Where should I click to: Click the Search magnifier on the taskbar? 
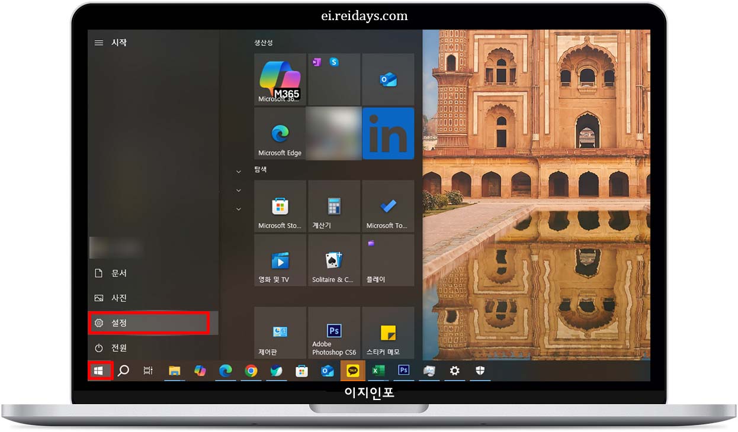pos(123,370)
